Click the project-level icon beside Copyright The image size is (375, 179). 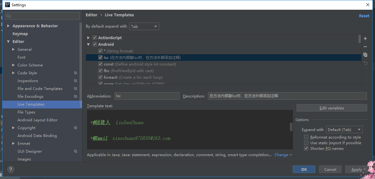(76, 128)
